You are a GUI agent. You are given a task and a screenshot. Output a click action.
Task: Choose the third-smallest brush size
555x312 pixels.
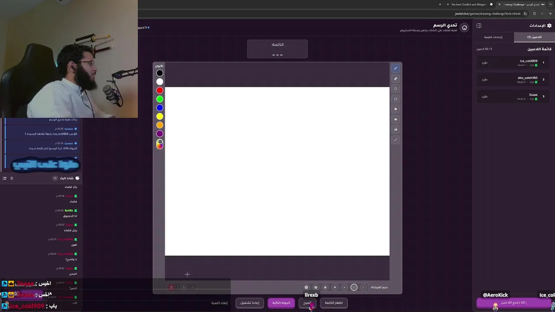(x=344, y=287)
